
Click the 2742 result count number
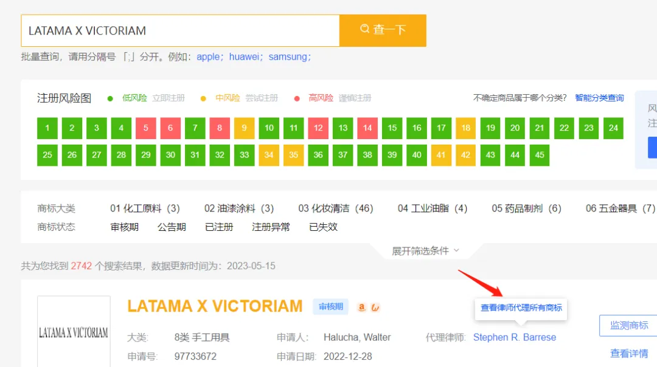click(82, 266)
